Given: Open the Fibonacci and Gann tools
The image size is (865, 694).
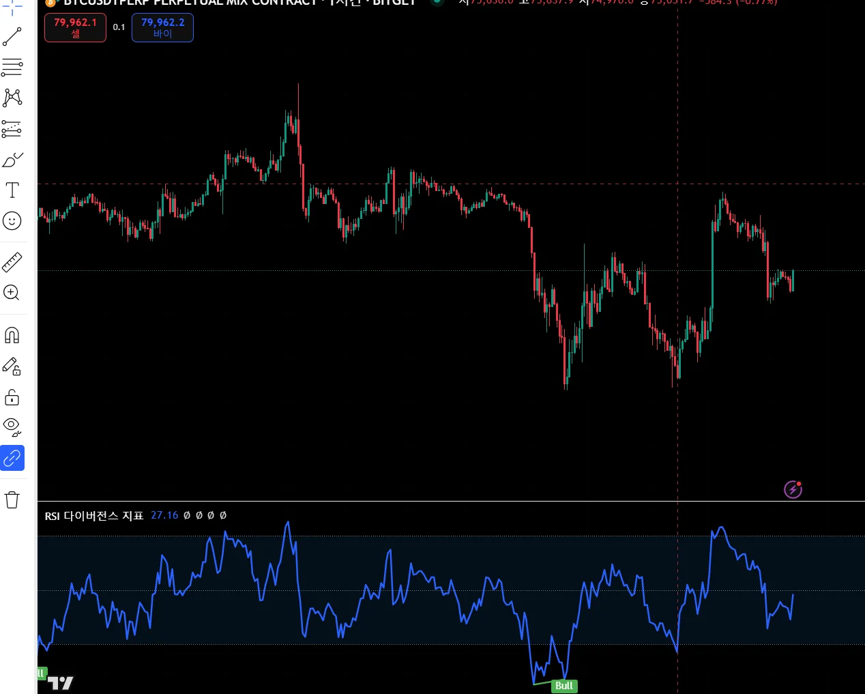Looking at the screenshot, I should (12, 67).
